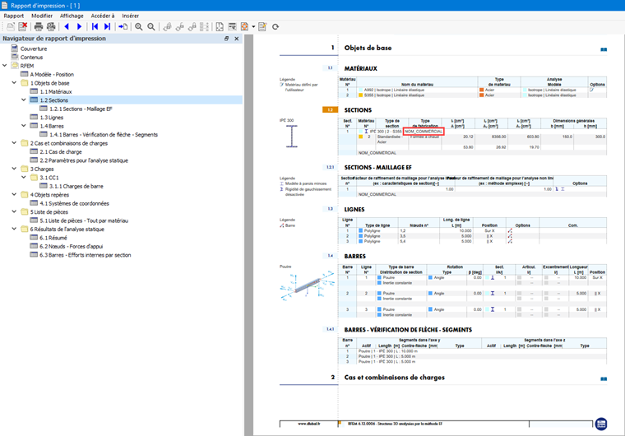Jump to the first page icon
625x436 pixels.
pyautogui.click(x=95, y=26)
